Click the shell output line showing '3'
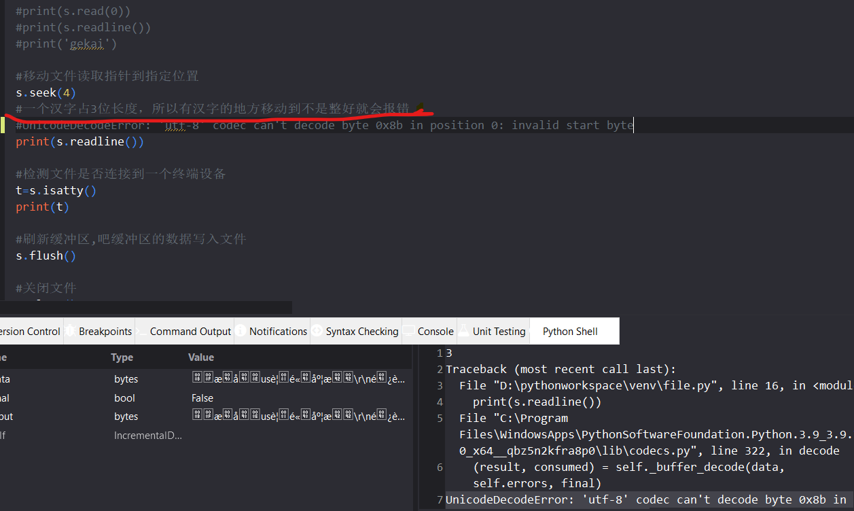Image resolution: width=854 pixels, height=511 pixels. (449, 353)
